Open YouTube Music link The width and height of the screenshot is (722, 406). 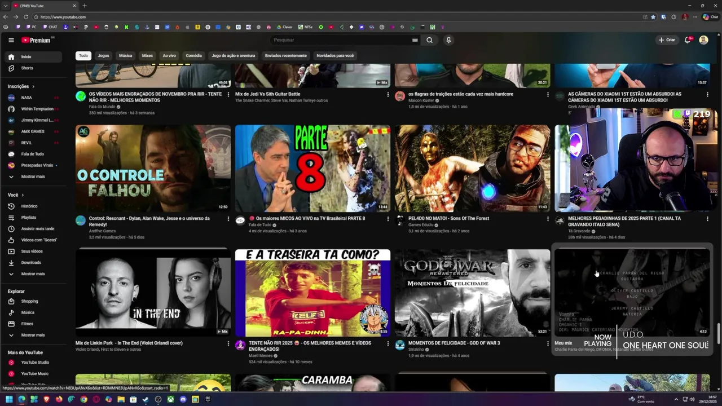click(34, 374)
